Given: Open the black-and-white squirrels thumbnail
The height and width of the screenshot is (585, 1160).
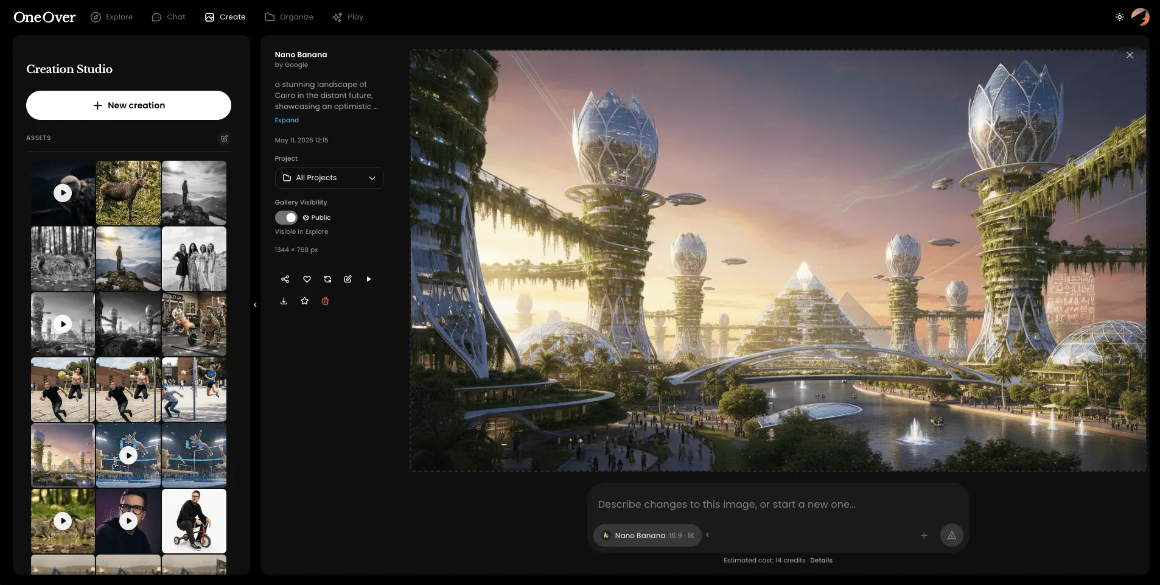Looking at the screenshot, I should [x=63, y=259].
